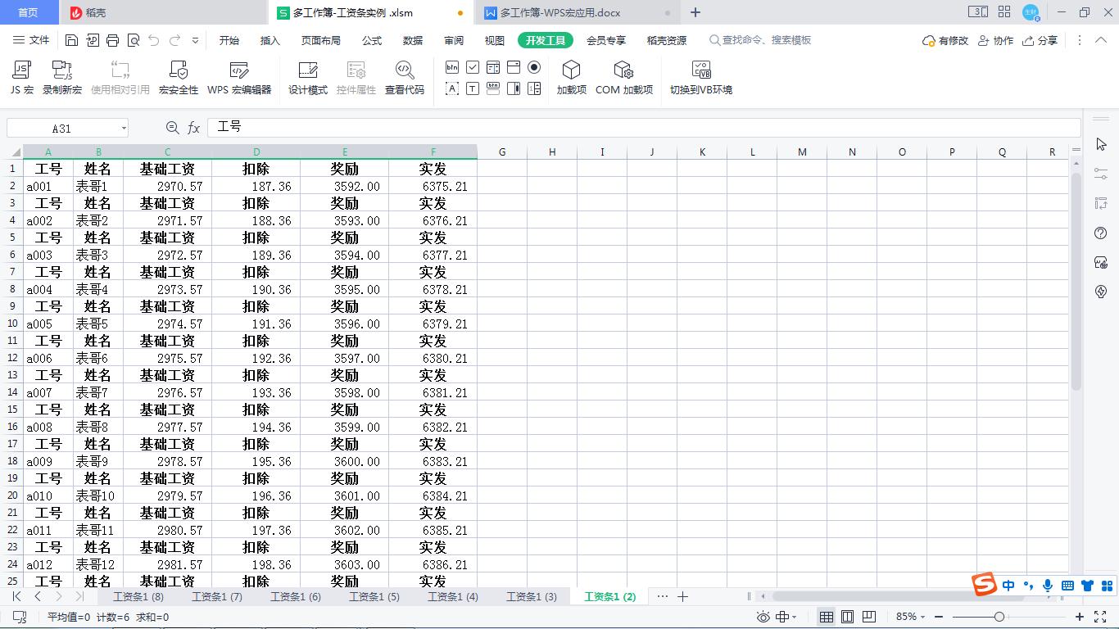Switch to the 工资条1 (8) sheet tab
The image size is (1119, 629).
tap(138, 597)
